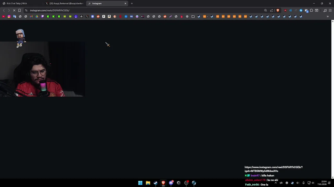The image size is (334, 187).
Task: Open the notification center bell
Action: pos(329,183)
